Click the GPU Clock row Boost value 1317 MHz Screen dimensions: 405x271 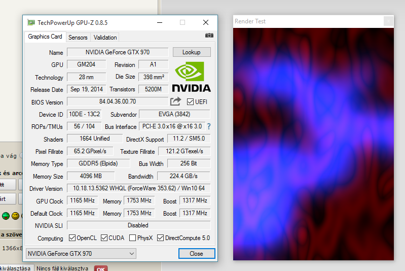click(x=195, y=200)
